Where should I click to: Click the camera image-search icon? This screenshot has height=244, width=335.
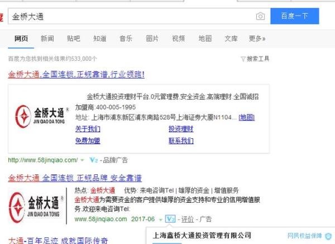[260, 16]
